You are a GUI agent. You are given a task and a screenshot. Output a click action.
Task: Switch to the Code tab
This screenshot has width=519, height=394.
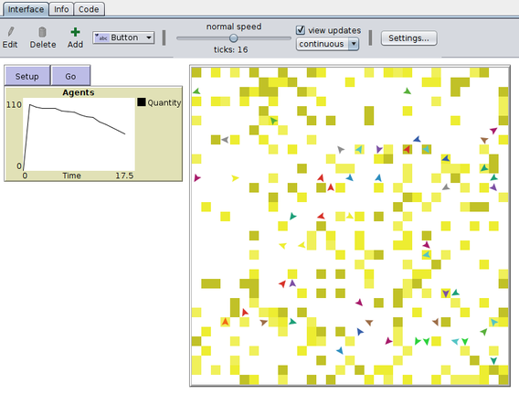point(89,9)
